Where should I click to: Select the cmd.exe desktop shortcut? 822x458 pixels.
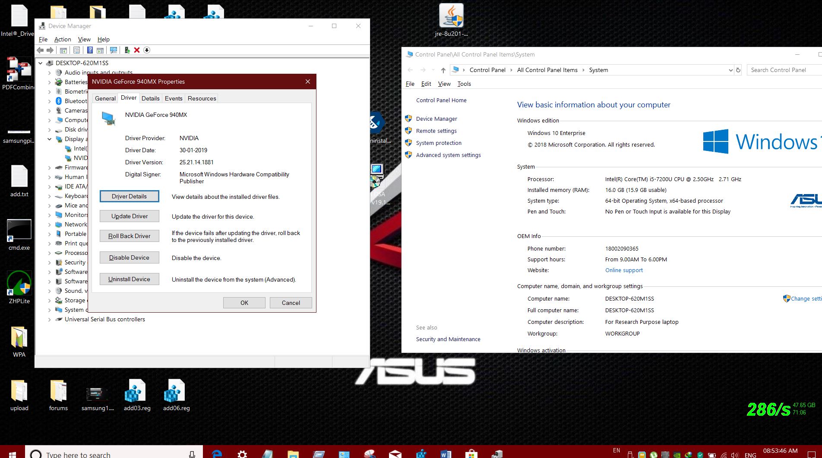(19, 235)
